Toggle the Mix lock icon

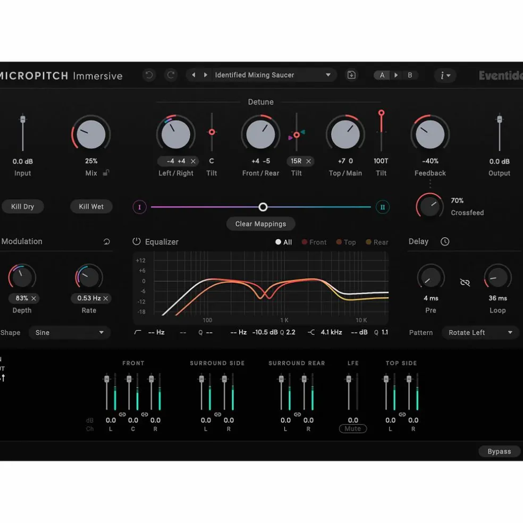pyautogui.click(x=106, y=173)
